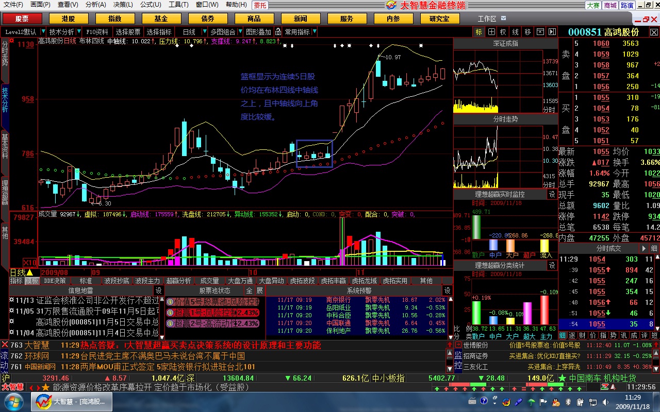
Task: Select the 线 line-drawing tool icon
Action: click(515, 32)
